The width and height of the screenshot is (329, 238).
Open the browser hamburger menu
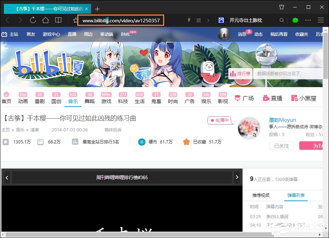[x=321, y=20]
